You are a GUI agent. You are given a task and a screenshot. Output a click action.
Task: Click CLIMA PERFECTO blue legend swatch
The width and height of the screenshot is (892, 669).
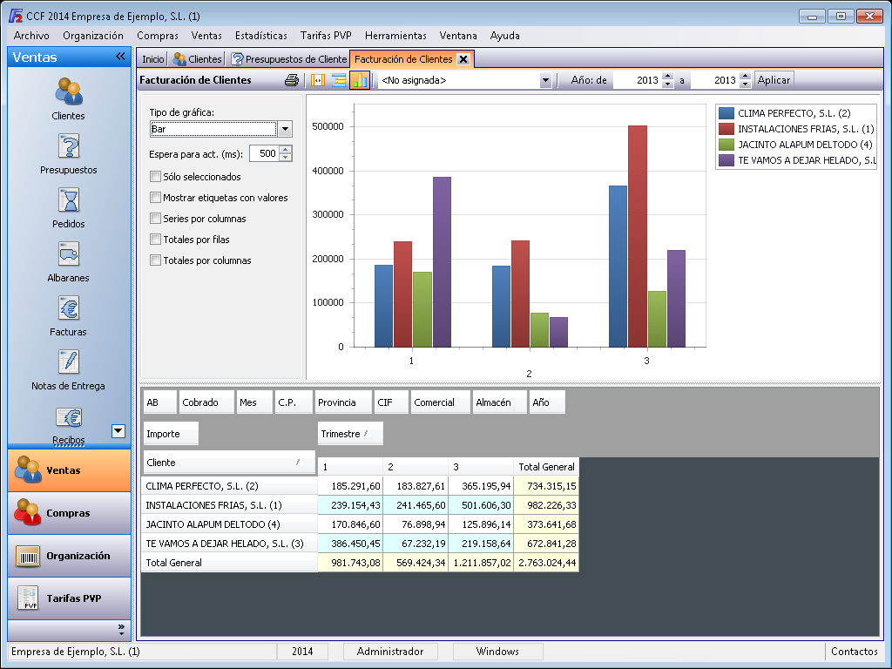[x=726, y=113]
